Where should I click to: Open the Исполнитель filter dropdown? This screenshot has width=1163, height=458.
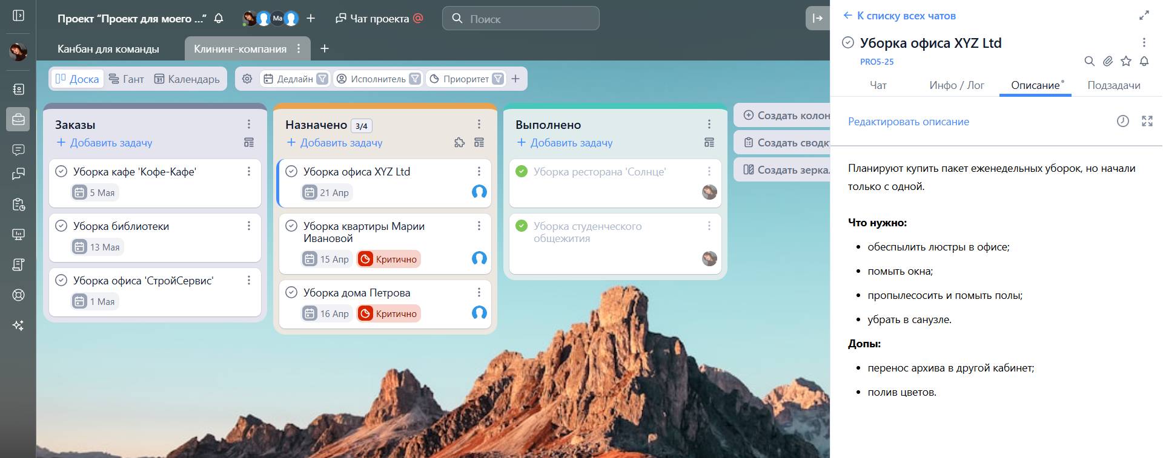[x=415, y=79]
